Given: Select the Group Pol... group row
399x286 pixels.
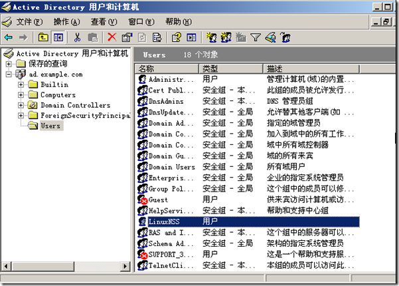Looking at the screenshot, I should tap(248, 189).
